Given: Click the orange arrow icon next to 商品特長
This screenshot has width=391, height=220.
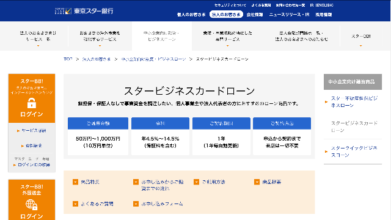Looking at the screenshot, I should (75, 182).
